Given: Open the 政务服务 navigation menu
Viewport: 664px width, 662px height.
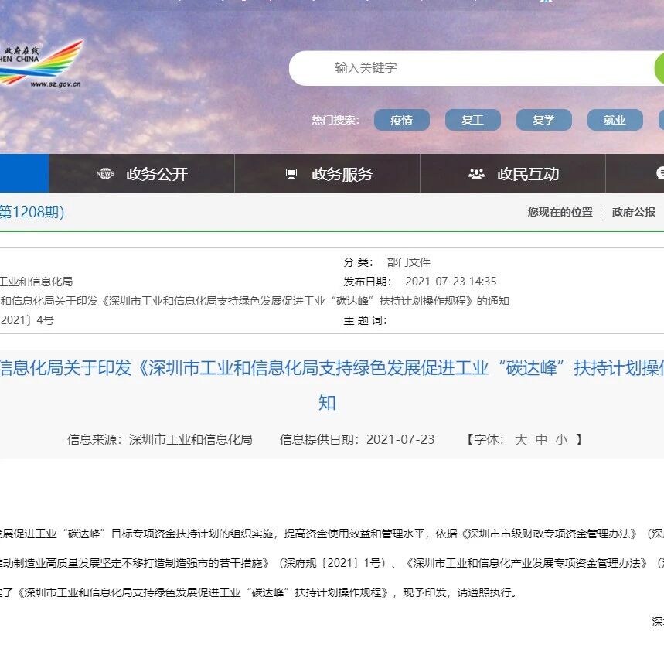Looking at the screenshot, I should click(x=327, y=174).
